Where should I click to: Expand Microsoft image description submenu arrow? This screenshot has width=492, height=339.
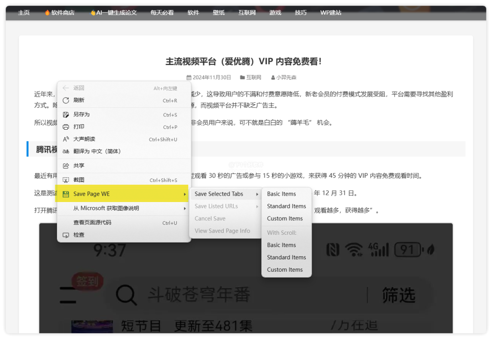coord(184,208)
